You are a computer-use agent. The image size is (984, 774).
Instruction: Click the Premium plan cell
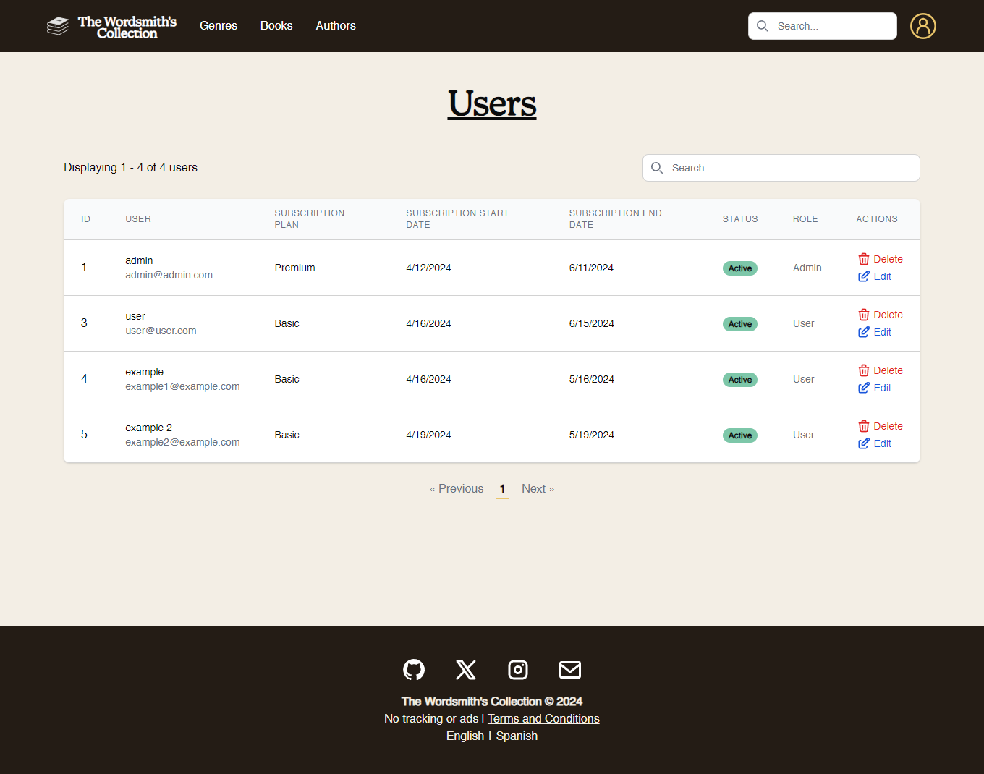click(294, 268)
